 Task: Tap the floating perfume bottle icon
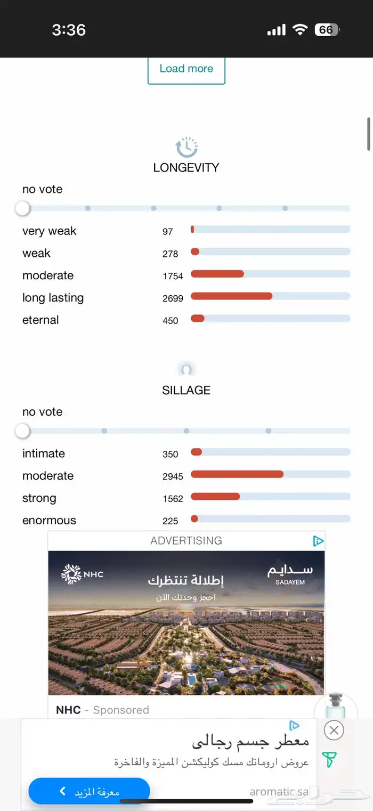pyautogui.click(x=336, y=706)
